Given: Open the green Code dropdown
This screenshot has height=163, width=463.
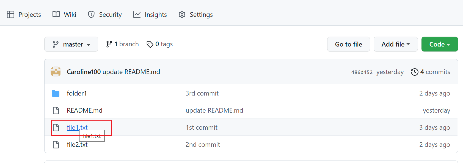Looking at the screenshot, I should (x=440, y=44).
